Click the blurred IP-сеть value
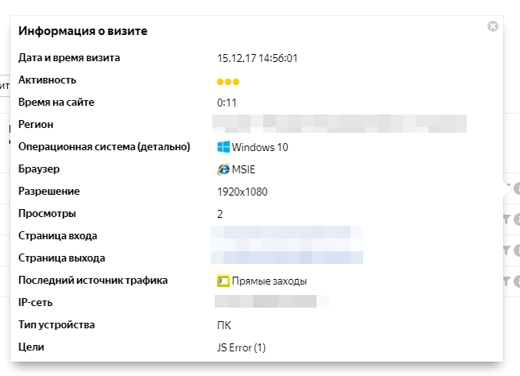 click(x=271, y=302)
